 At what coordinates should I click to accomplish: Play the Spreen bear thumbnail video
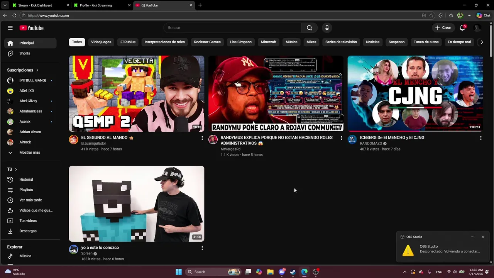[137, 204]
